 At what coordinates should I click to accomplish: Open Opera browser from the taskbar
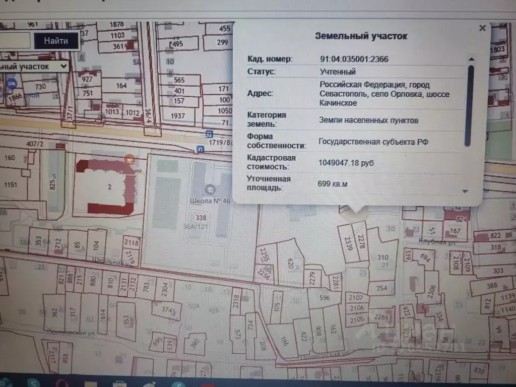pyautogui.click(x=62, y=383)
